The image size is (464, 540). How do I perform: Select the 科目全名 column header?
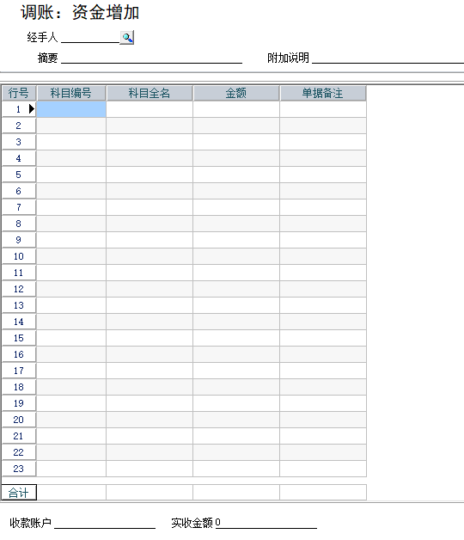(x=150, y=93)
